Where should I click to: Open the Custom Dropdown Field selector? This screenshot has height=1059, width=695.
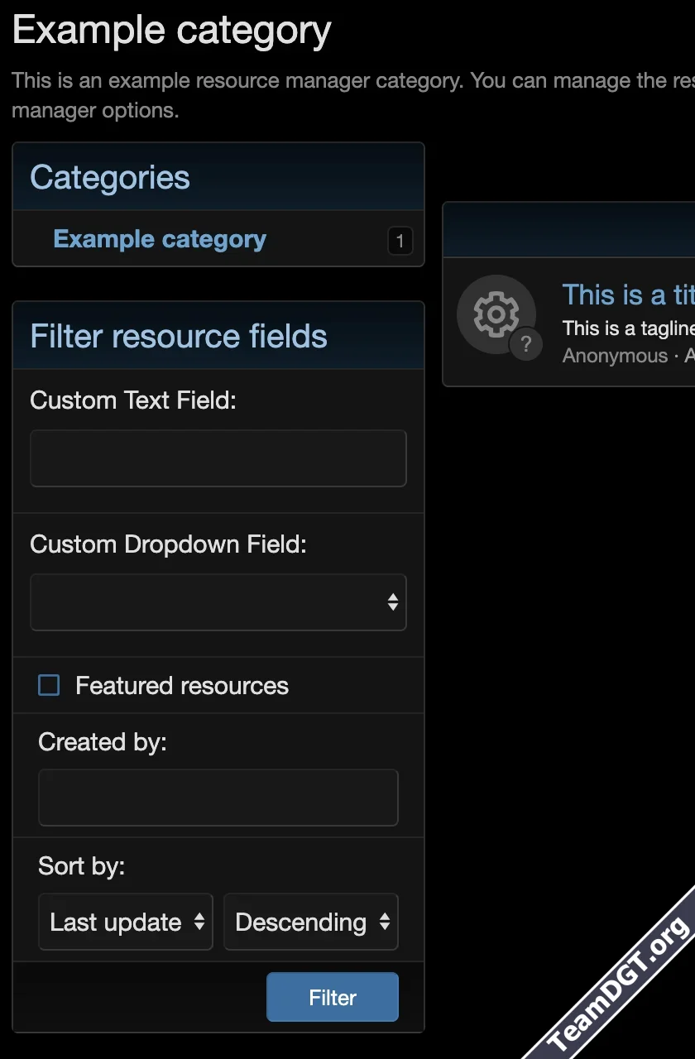[218, 601]
